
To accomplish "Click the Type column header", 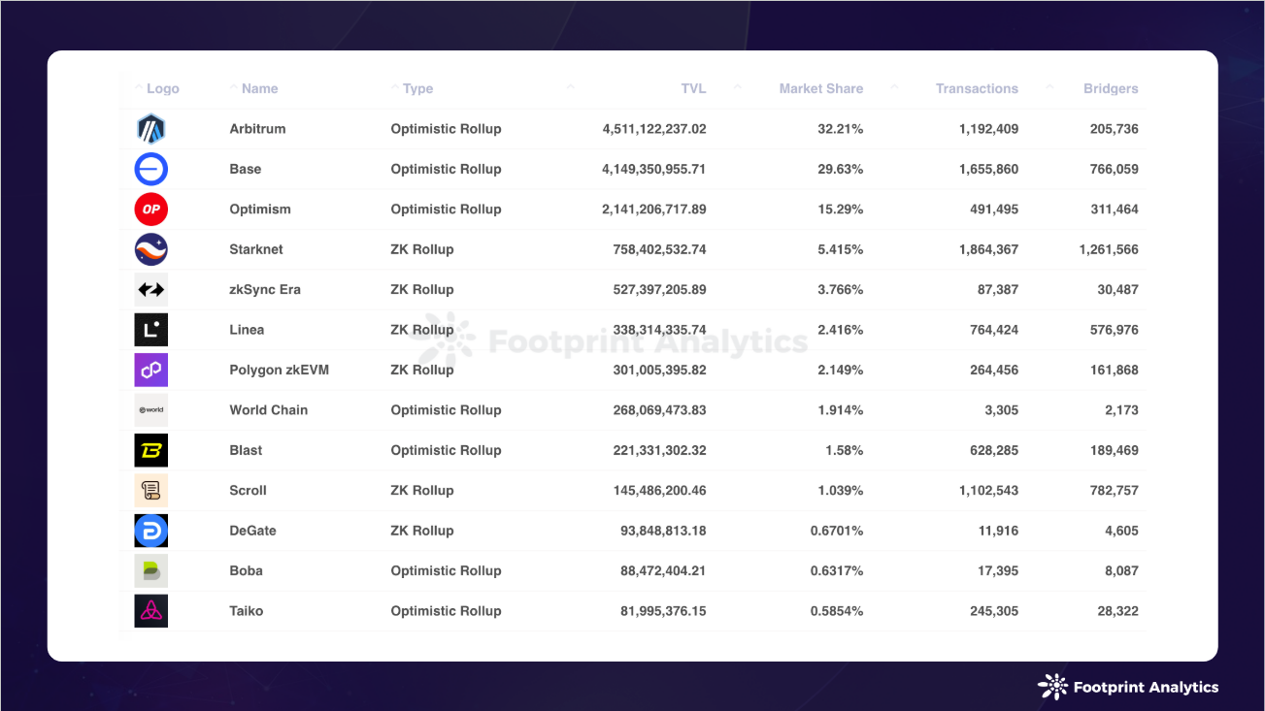I will pyautogui.click(x=417, y=88).
